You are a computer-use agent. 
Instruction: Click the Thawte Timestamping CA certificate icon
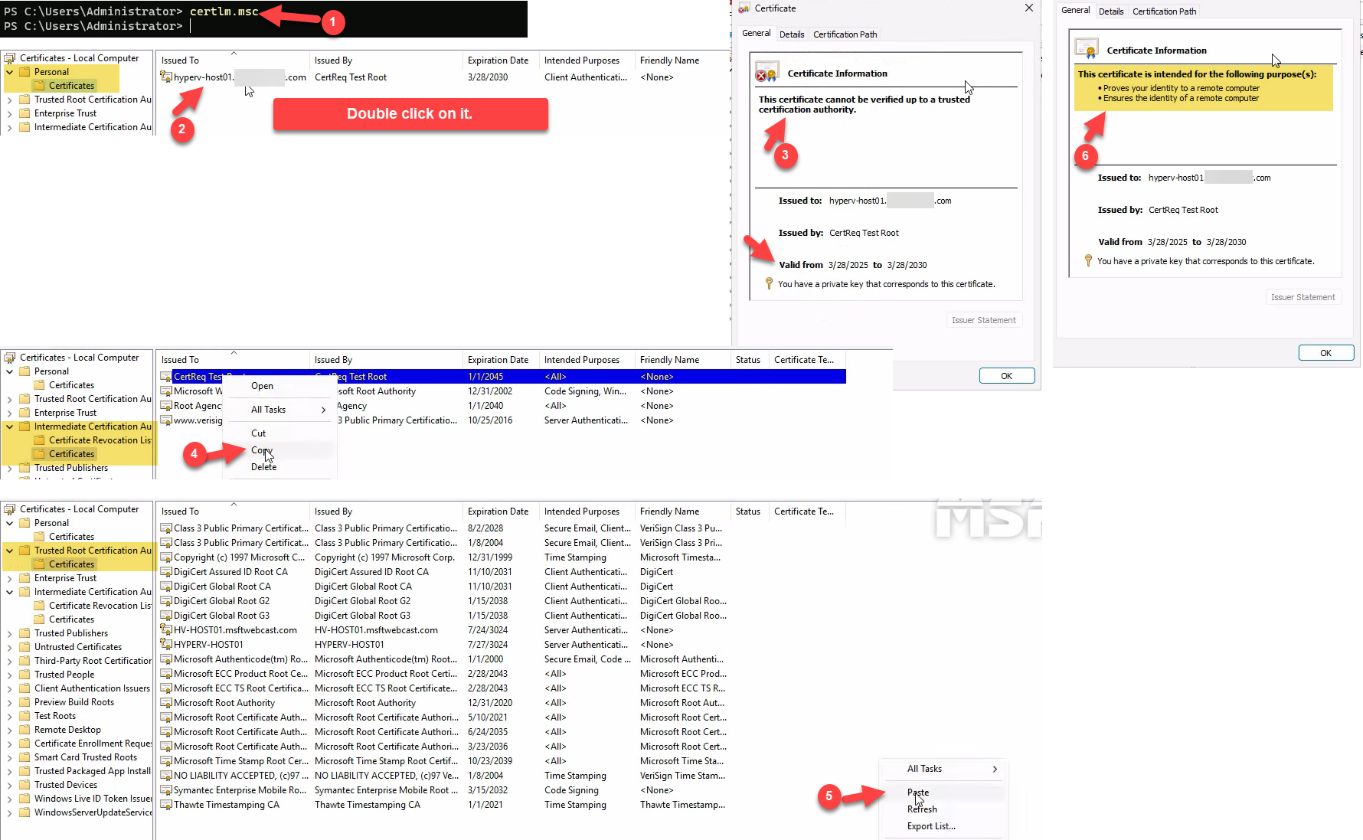pyautogui.click(x=165, y=805)
